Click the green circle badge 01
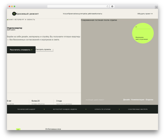The image size is (165, 140). [143, 33]
